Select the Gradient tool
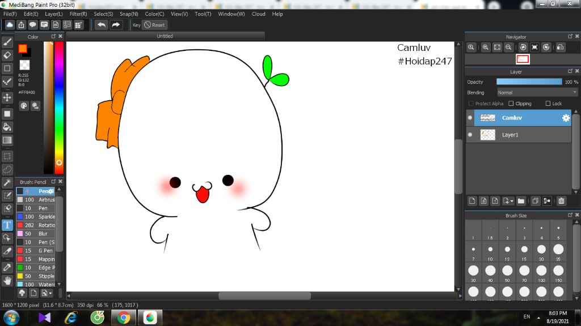This screenshot has width=581, height=326. click(x=7, y=140)
